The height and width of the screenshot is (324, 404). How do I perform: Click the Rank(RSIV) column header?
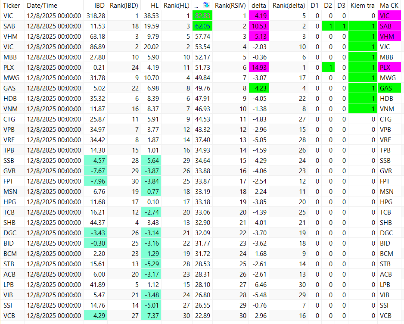coord(230,6)
